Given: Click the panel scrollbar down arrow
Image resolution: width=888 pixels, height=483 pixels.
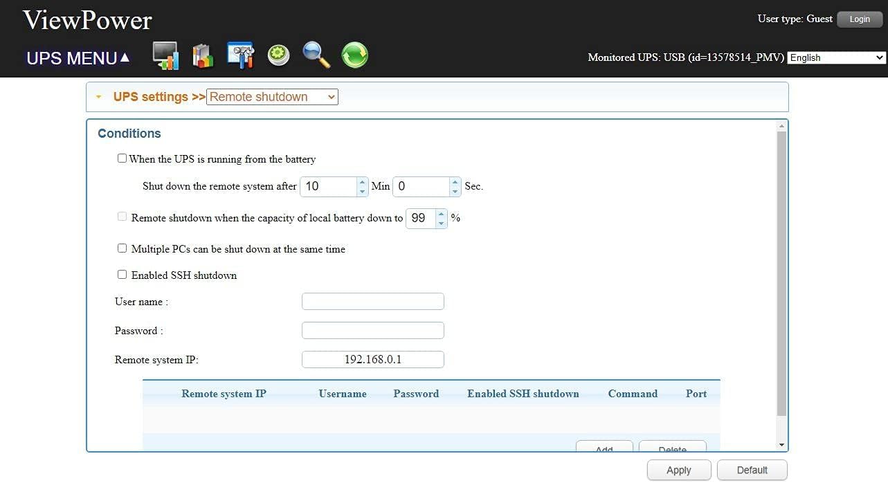Looking at the screenshot, I should [x=782, y=445].
